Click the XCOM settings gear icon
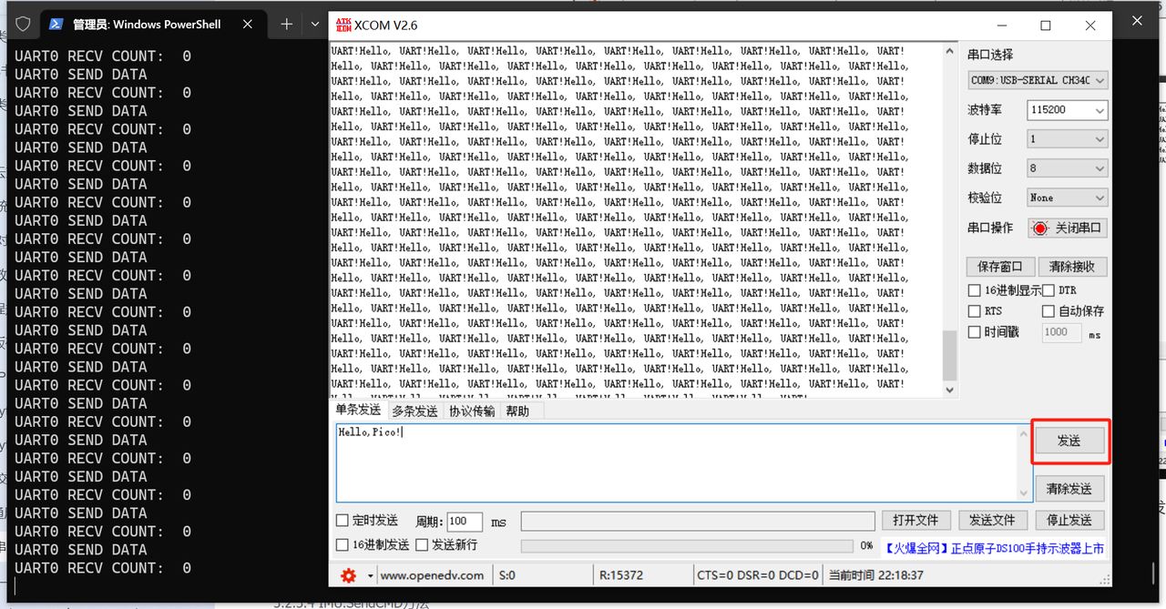1166x609 pixels. [x=348, y=575]
